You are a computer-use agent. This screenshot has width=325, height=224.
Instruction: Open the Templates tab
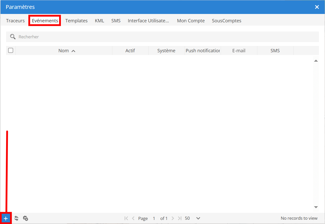[x=76, y=21]
